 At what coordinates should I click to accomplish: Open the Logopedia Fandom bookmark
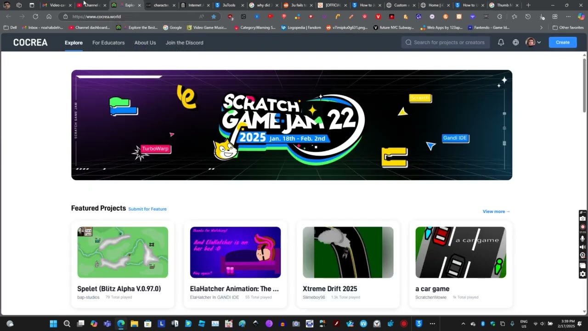301,28
